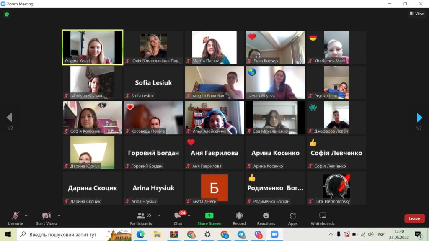Open Telegram from the Windows taskbar
The width and height of the screenshot is (429, 241).
pos(241,235)
